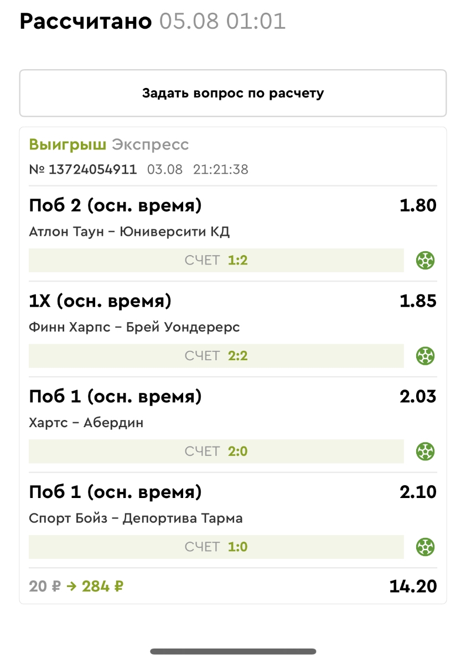This screenshot has height=664, width=466.
Task: Tap the football icon for Athlone Town match
Action: tap(426, 260)
